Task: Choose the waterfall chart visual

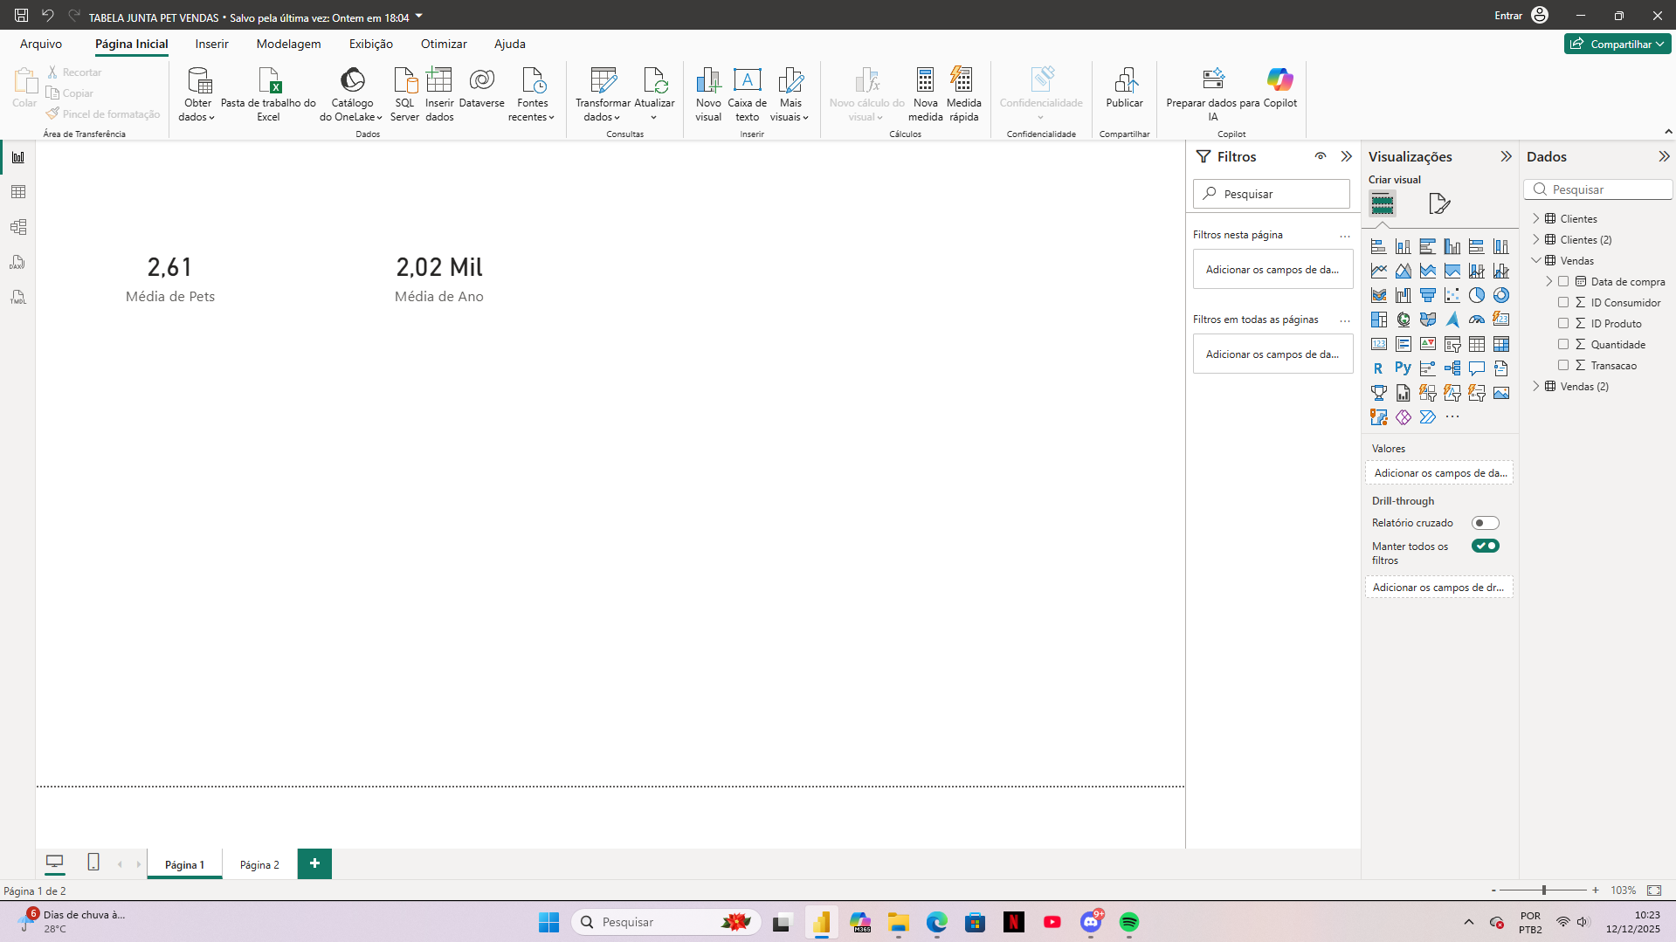Action: (x=1403, y=295)
